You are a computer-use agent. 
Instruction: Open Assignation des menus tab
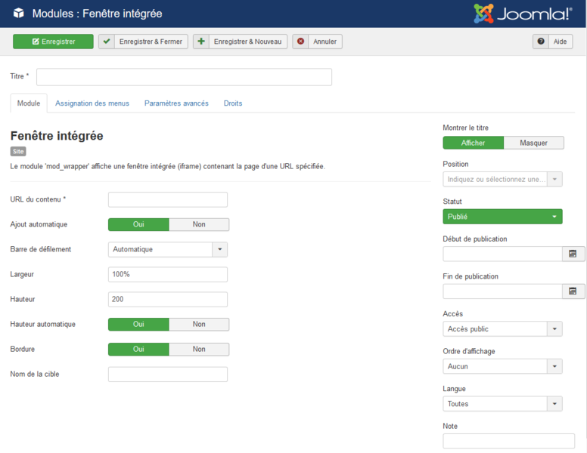click(92, 103)
